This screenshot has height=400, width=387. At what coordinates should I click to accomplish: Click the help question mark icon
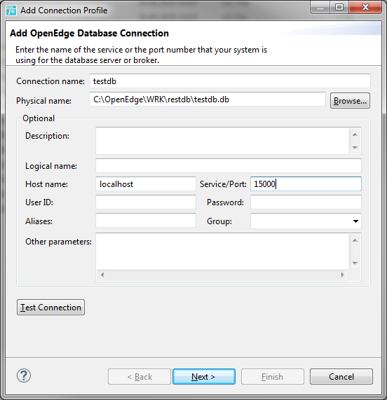coord(24,375)
